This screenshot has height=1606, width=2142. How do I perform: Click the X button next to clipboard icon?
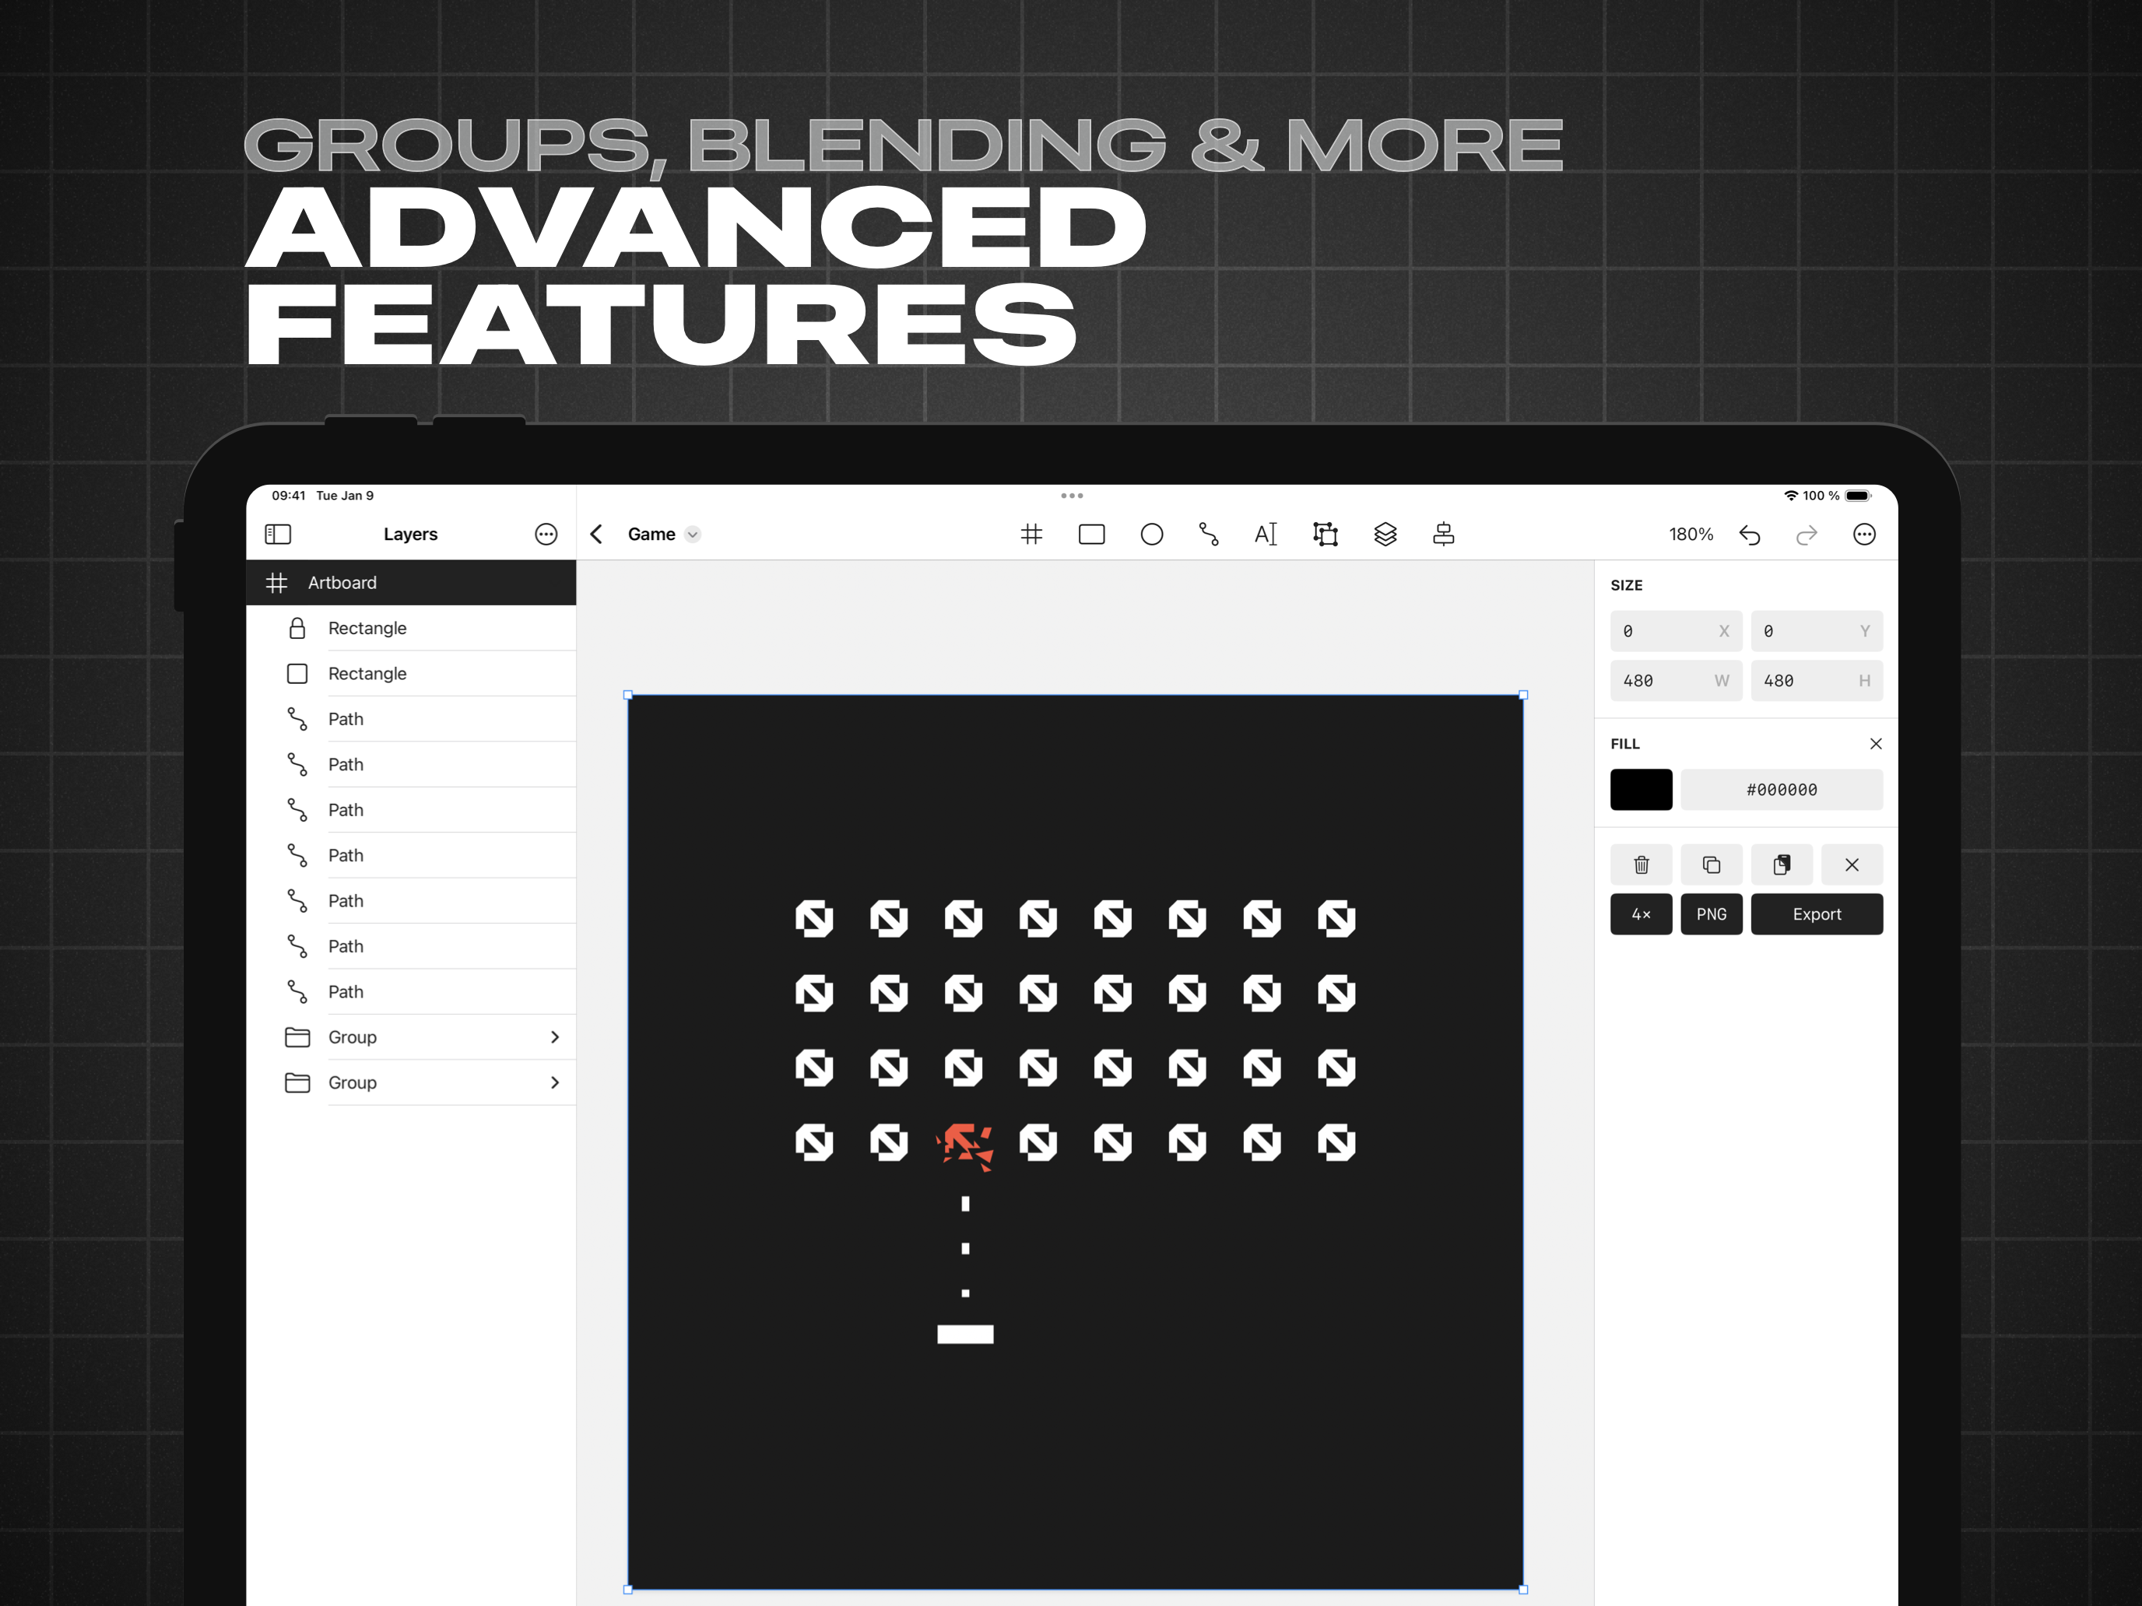pyautogui.click(x=1852, y=864)
